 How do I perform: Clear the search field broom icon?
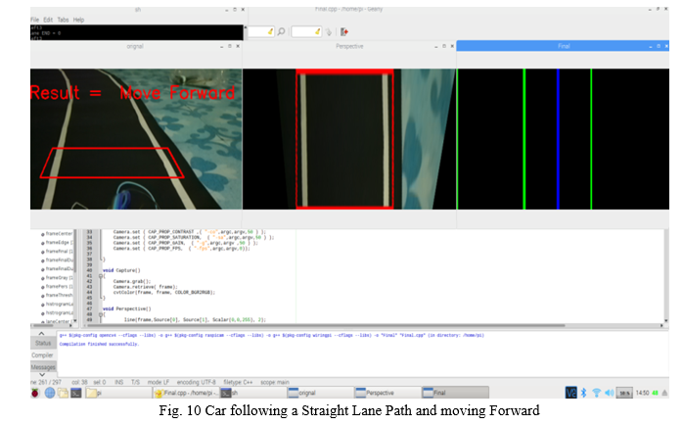point(270,31)
